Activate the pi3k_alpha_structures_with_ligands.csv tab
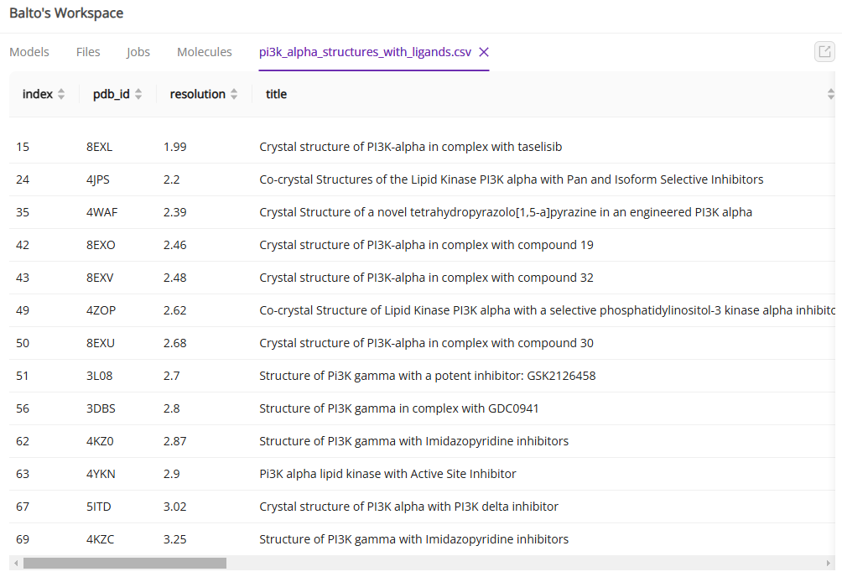842x577 pixels. click(x=365, y=52)
